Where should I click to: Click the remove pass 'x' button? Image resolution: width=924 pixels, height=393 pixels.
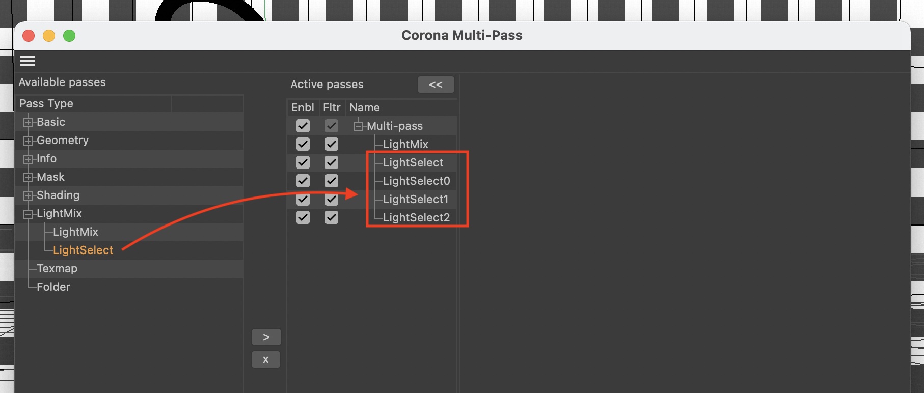pos(266,359)
